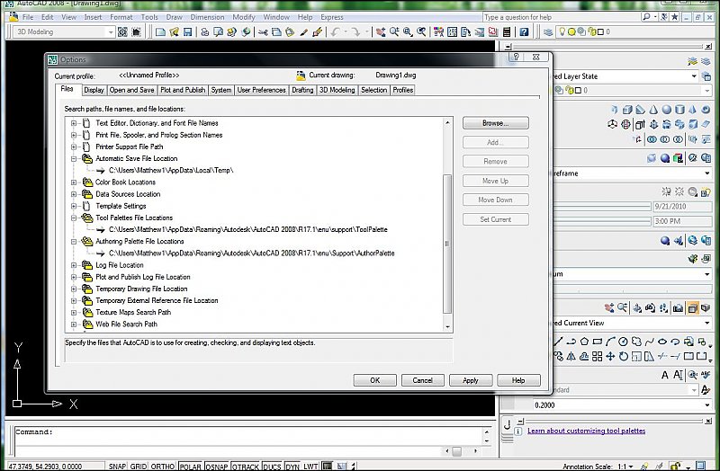The width and height of the screenshot is (720, 471).
Task: Click the Save icon in the toolbar
Action: (x=187, y=32)
